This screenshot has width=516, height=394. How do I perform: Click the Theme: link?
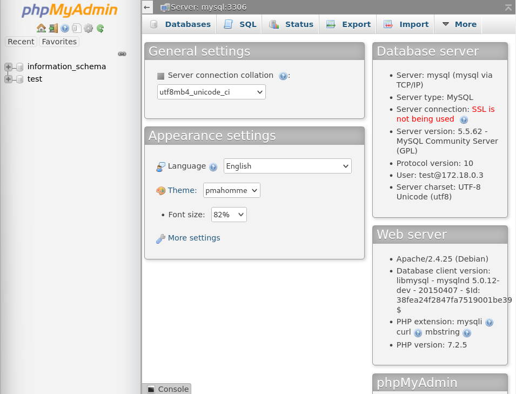182,190
